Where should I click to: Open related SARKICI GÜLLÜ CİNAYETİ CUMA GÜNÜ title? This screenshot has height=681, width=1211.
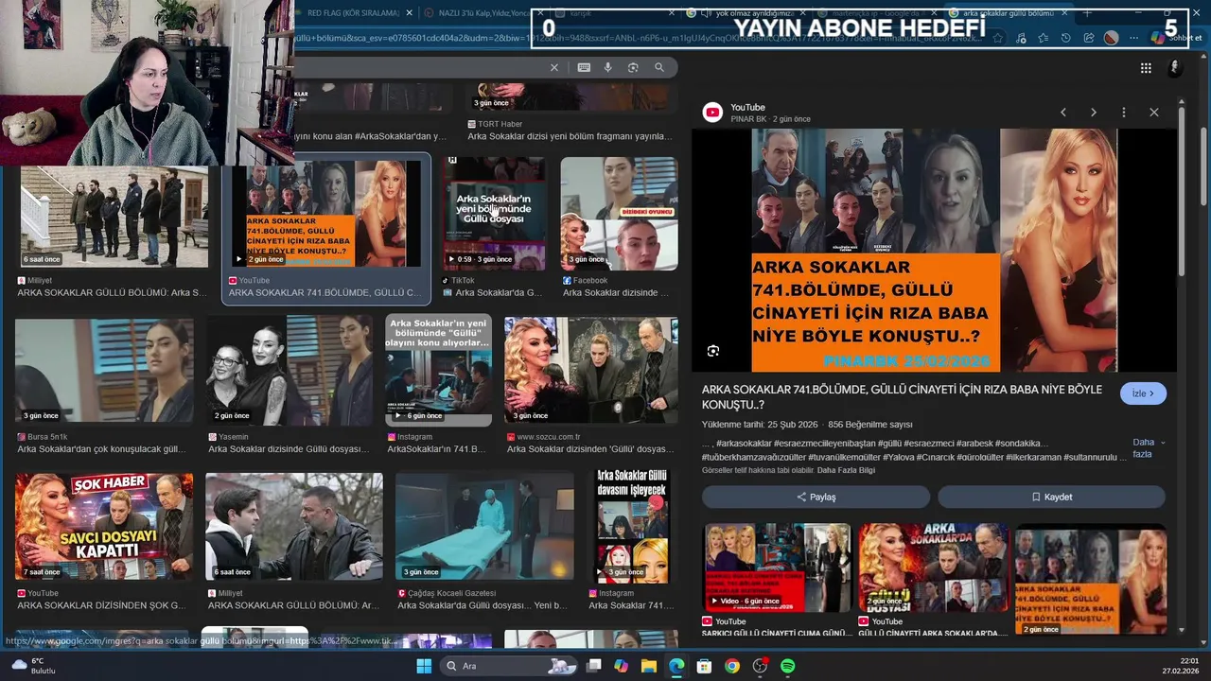pos(776,633)
